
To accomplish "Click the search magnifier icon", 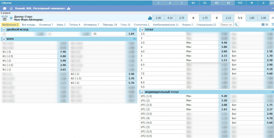I will click(x=236, y=25).
